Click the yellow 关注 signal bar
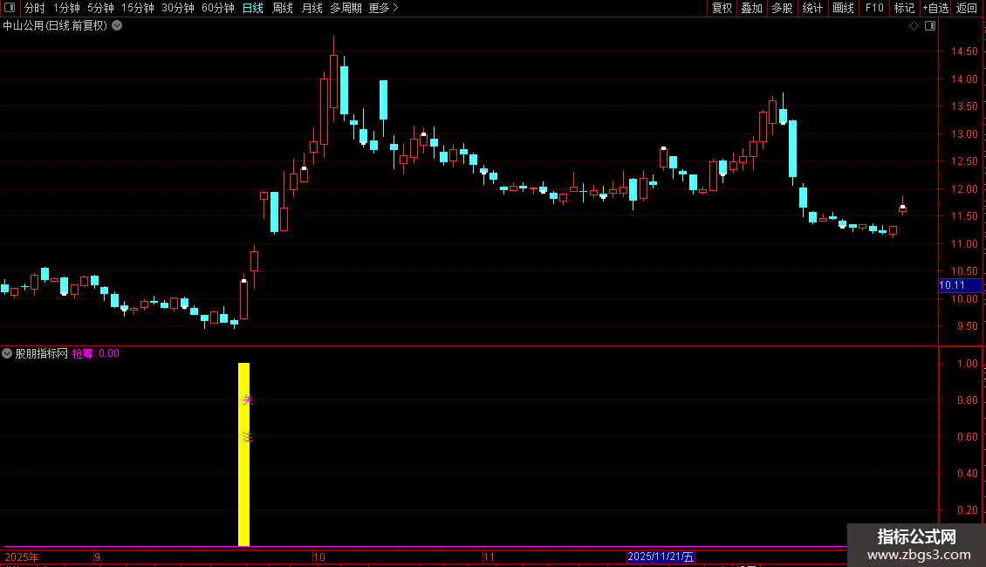The height and width of the screenshot is (567, 986). pos(244,454)
